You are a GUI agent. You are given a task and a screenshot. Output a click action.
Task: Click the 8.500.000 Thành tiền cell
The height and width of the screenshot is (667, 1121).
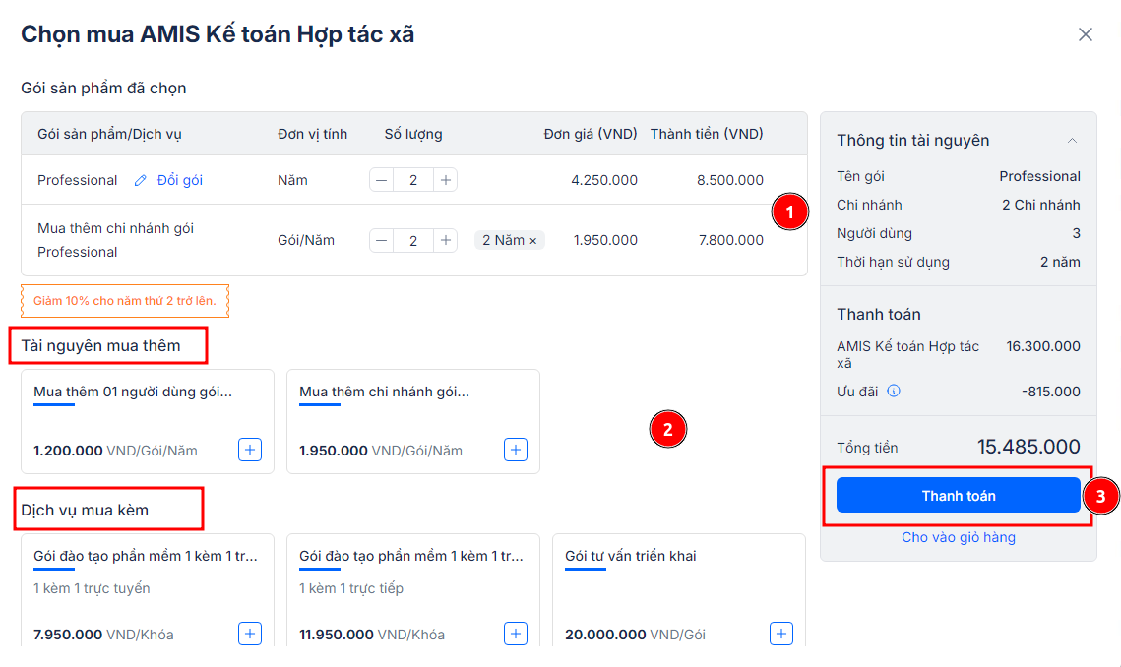pos(730,180)
